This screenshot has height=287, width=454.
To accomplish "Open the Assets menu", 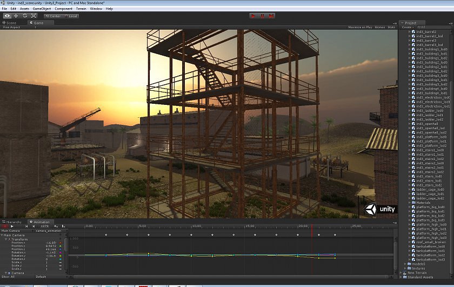I will pos(24,9).
